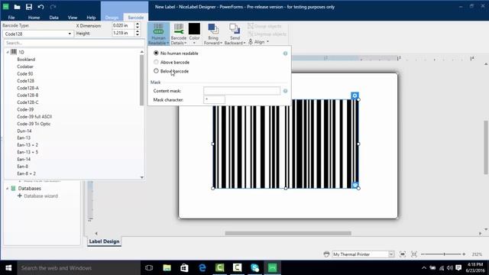Screen dimensions: 489x275
Task: Open File Explorer from the taskbar
Action: tap(167, 267)
